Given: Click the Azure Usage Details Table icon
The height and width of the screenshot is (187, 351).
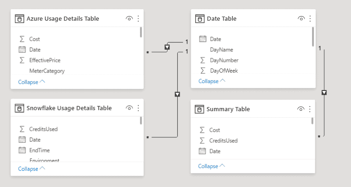Looking at the screenshot, I should 19,19.
